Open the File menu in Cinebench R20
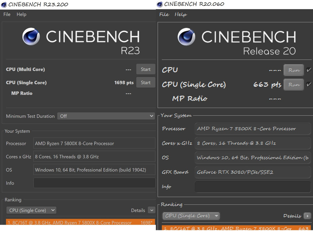The height and width of the screenshot is (231, 313). pos(164,14)
